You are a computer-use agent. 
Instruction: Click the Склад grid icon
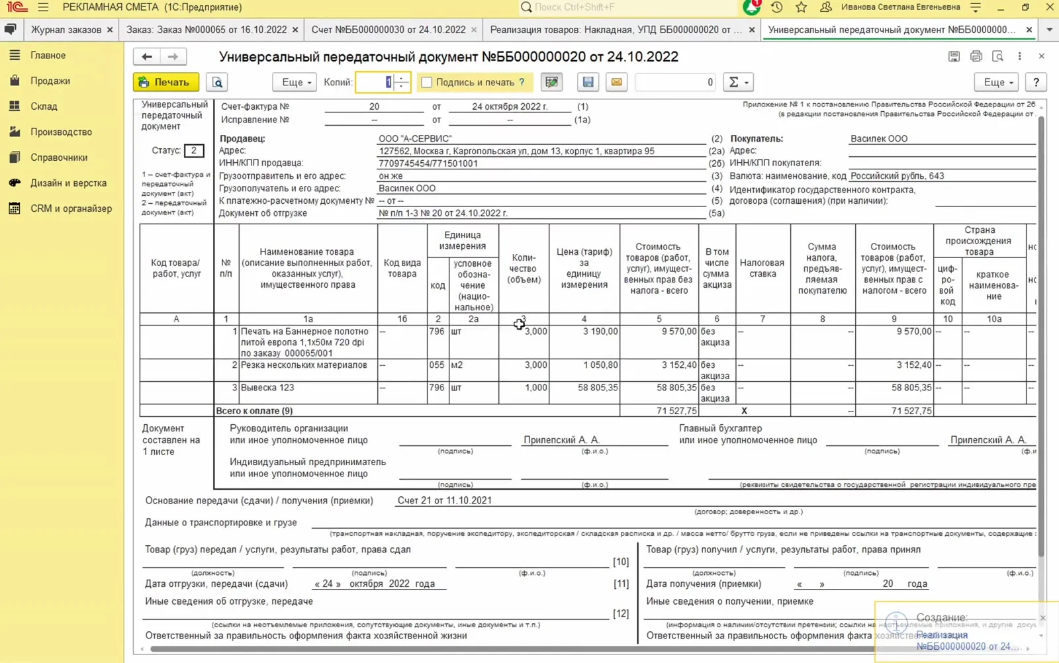point(15,106)
